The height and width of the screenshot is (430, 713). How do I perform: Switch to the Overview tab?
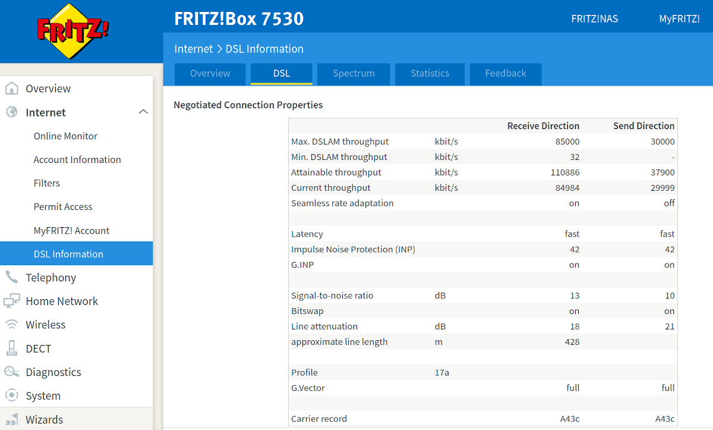click(x=210, y=74)
